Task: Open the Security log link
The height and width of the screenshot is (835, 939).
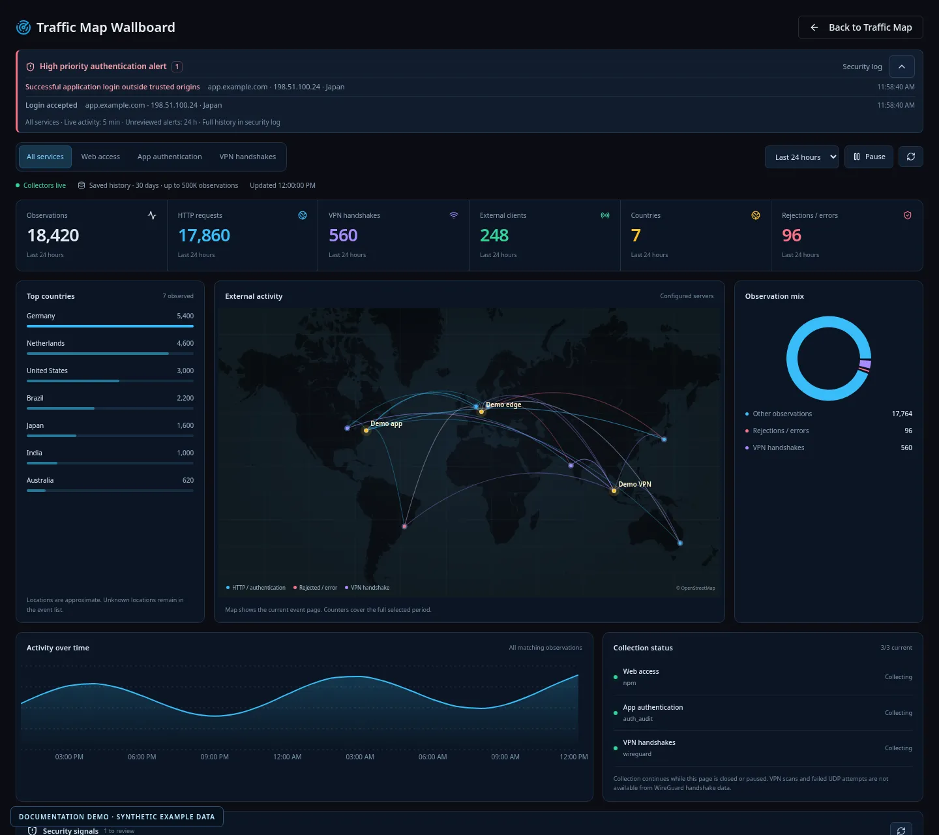Action: [862, 67]
